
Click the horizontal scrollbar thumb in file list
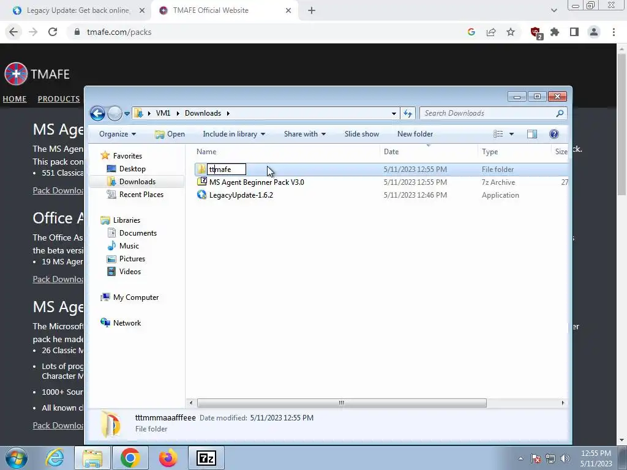tap(342, 403)
